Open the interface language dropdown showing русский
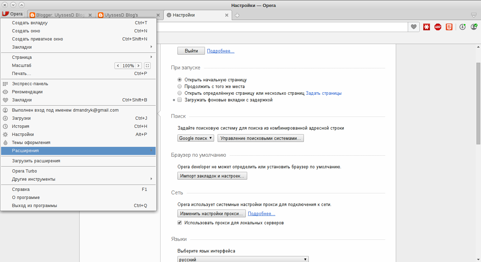481x262 pixels. point(243,259)
